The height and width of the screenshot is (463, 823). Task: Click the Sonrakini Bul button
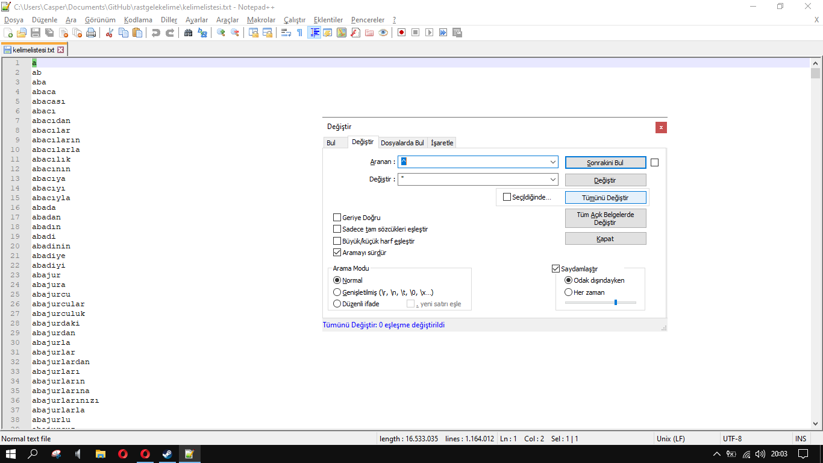606,163
